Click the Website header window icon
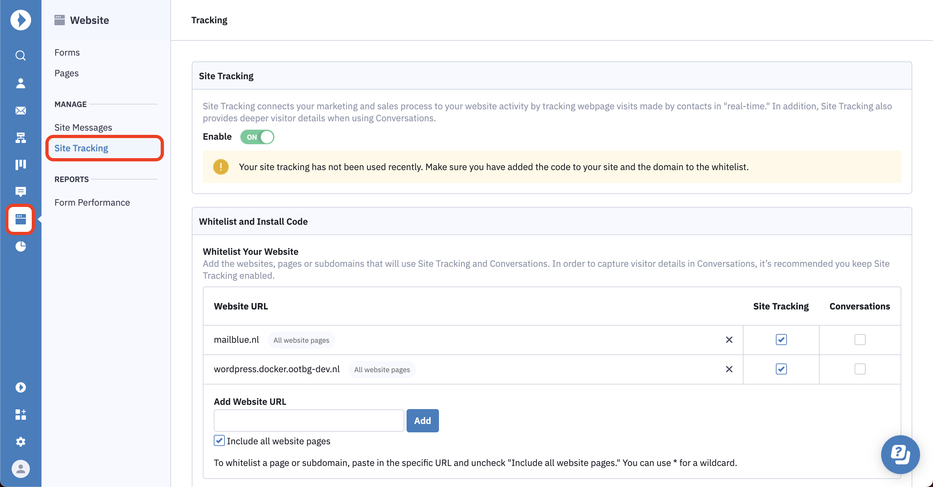This screenshot has height=487, width=933. [x=59, y=20]
